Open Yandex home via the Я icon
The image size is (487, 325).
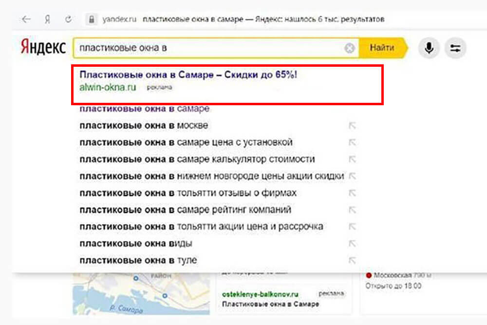pyautogui.click(x=47, y=19)
